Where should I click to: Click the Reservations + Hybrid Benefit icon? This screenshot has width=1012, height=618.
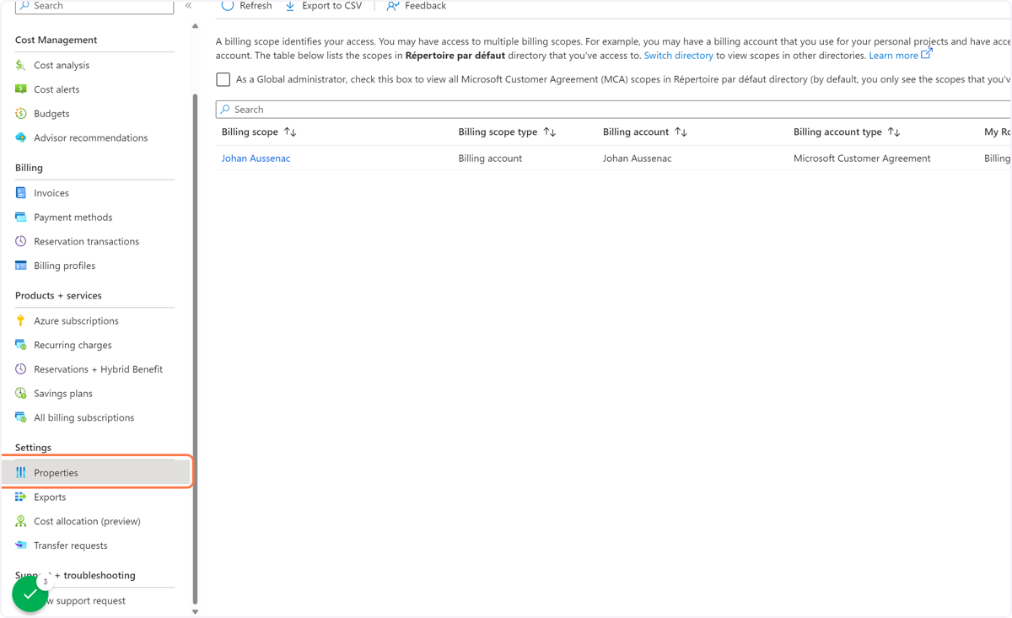[x=21, y=369]
